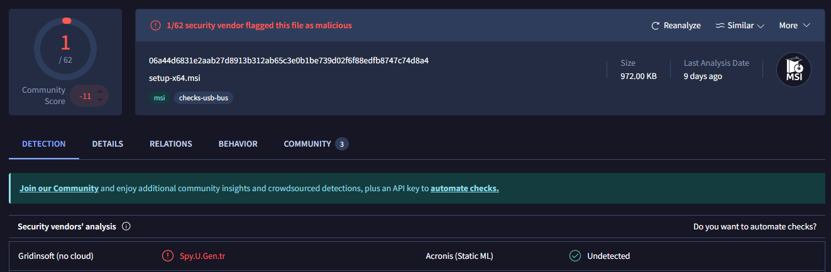Click the 972.00 KB size value
The image size is (831, 272).
coord(639,76)
